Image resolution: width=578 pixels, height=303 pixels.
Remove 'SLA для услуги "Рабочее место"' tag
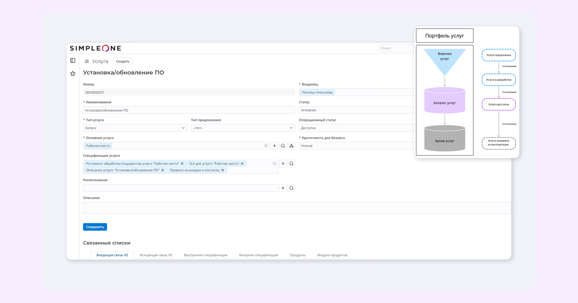[242, 164]
